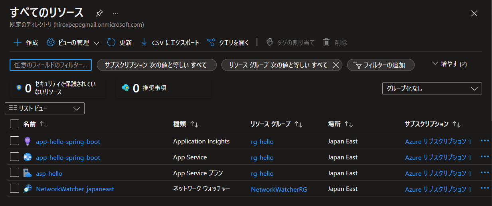
Task: Open the asp-hello row ellipsis menu
Action: [485, 173]
